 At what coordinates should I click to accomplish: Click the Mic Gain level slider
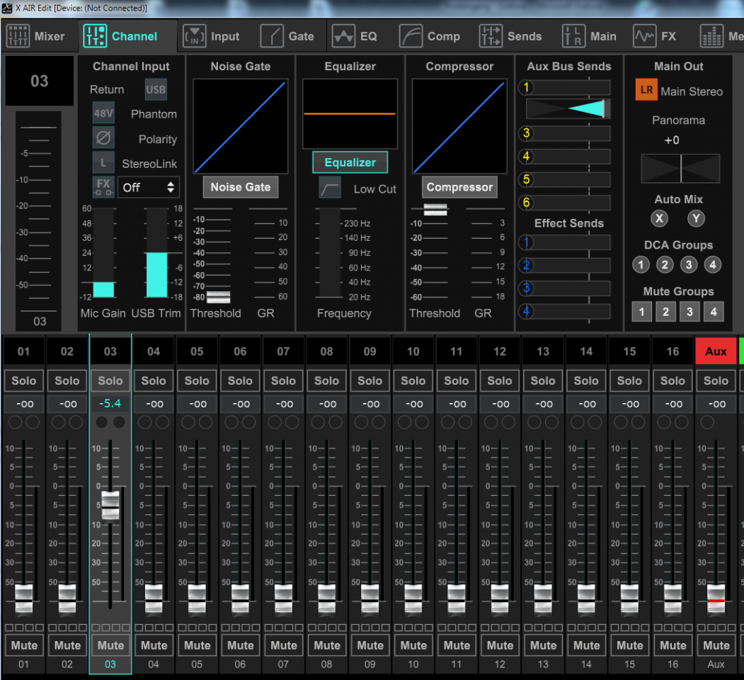point(103,253)
